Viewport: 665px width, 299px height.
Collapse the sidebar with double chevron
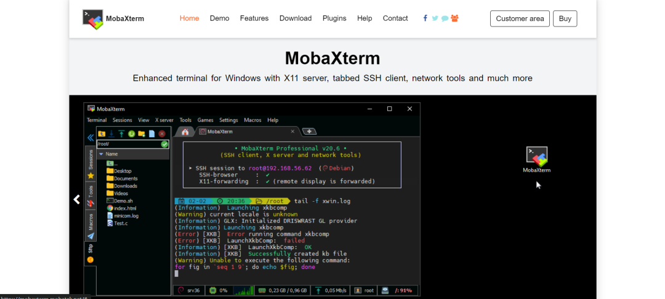point(91,138)
